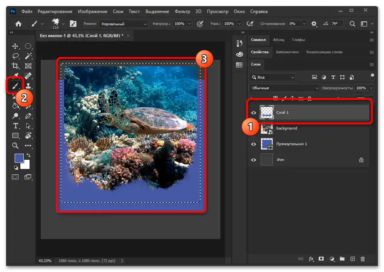Select the Horizontal Type tool
This screenshot has height=272, width=384.
click(15, 126)
